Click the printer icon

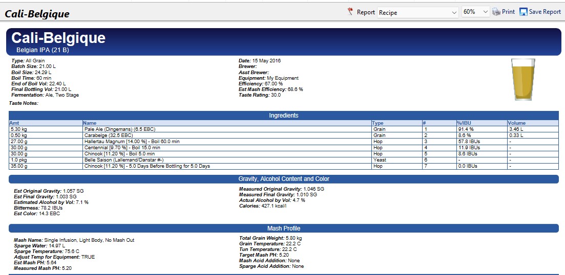coord(496,12)
